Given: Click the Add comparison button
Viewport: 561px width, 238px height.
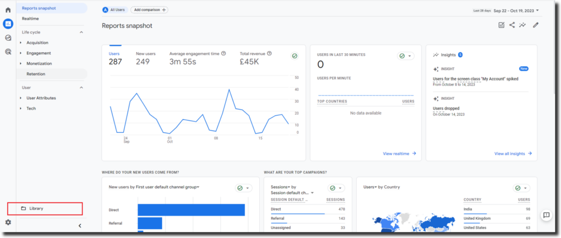Looking at the screenshot, I should pos(150,10).
